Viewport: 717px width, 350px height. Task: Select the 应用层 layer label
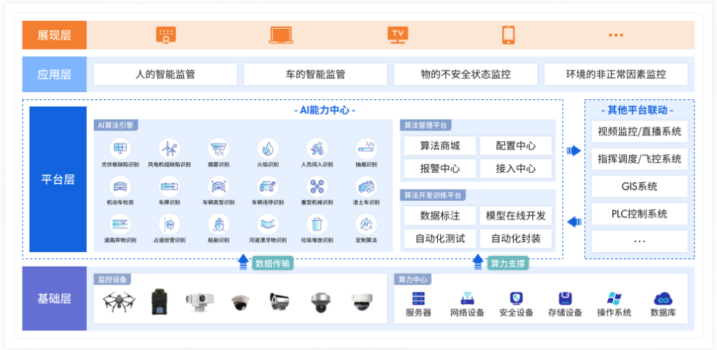pos(54,74)
